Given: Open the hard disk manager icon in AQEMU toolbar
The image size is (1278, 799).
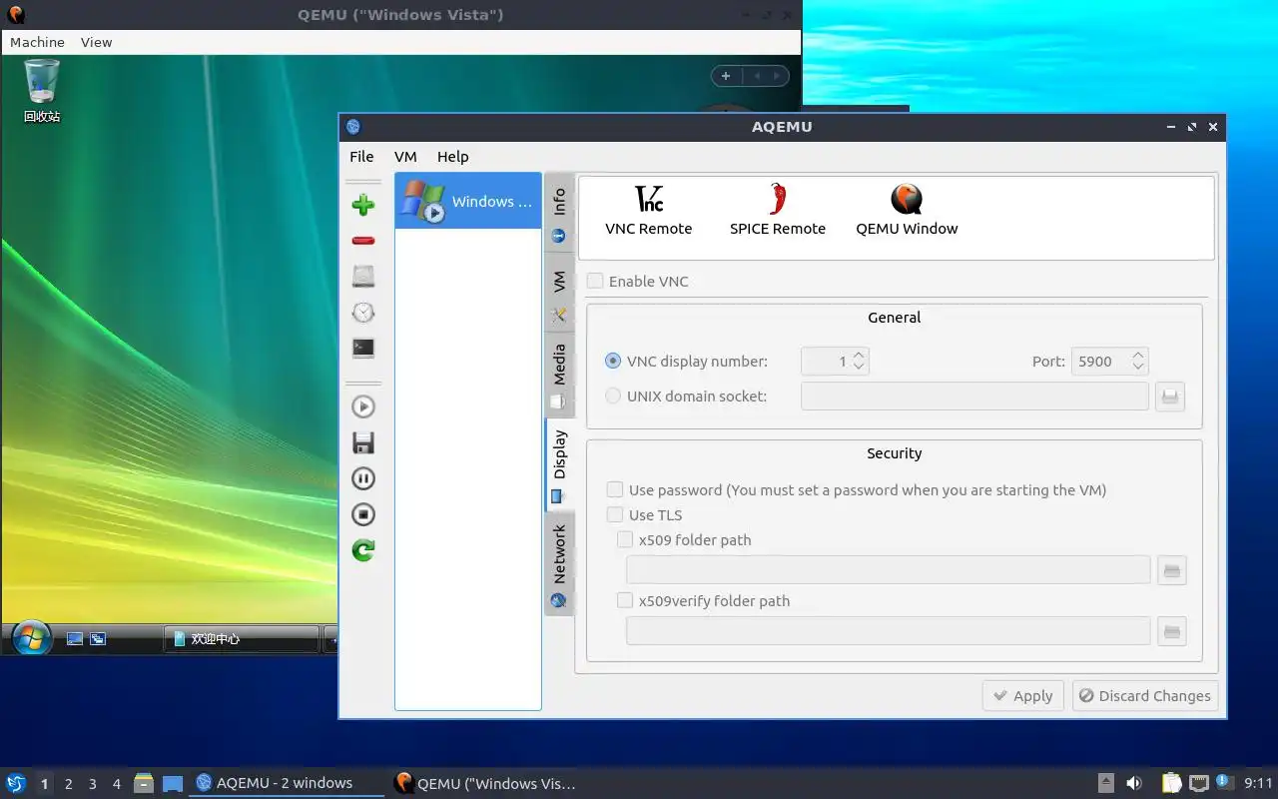Looking at the screenshot, I should pyautogui.click(x=363, y=277).
